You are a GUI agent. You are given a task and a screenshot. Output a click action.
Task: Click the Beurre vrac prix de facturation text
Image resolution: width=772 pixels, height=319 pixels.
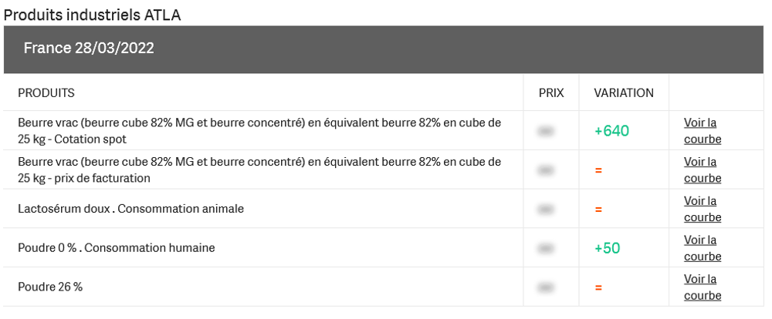(x=259, y=170)
